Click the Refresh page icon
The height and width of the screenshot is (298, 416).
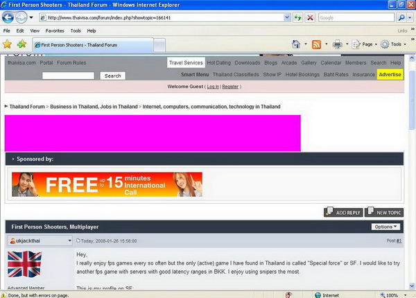297,18
